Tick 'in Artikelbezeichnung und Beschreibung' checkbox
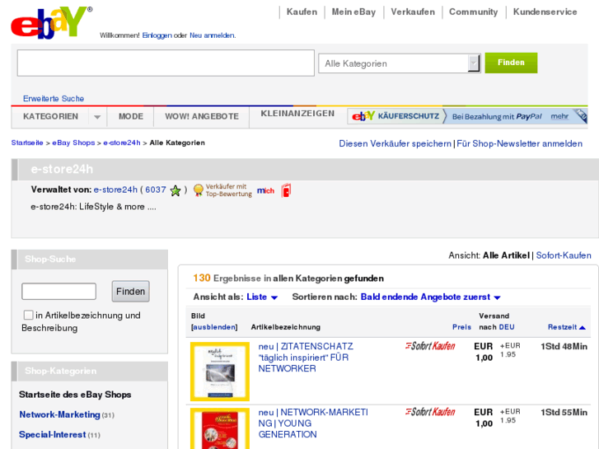 (28, 315)
